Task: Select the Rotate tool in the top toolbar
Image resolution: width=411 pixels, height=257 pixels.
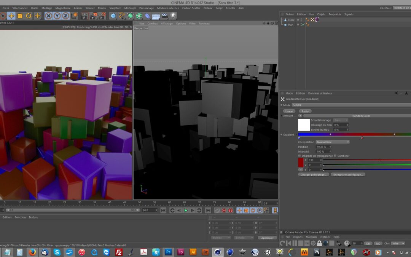Action: tap(29, 16)
